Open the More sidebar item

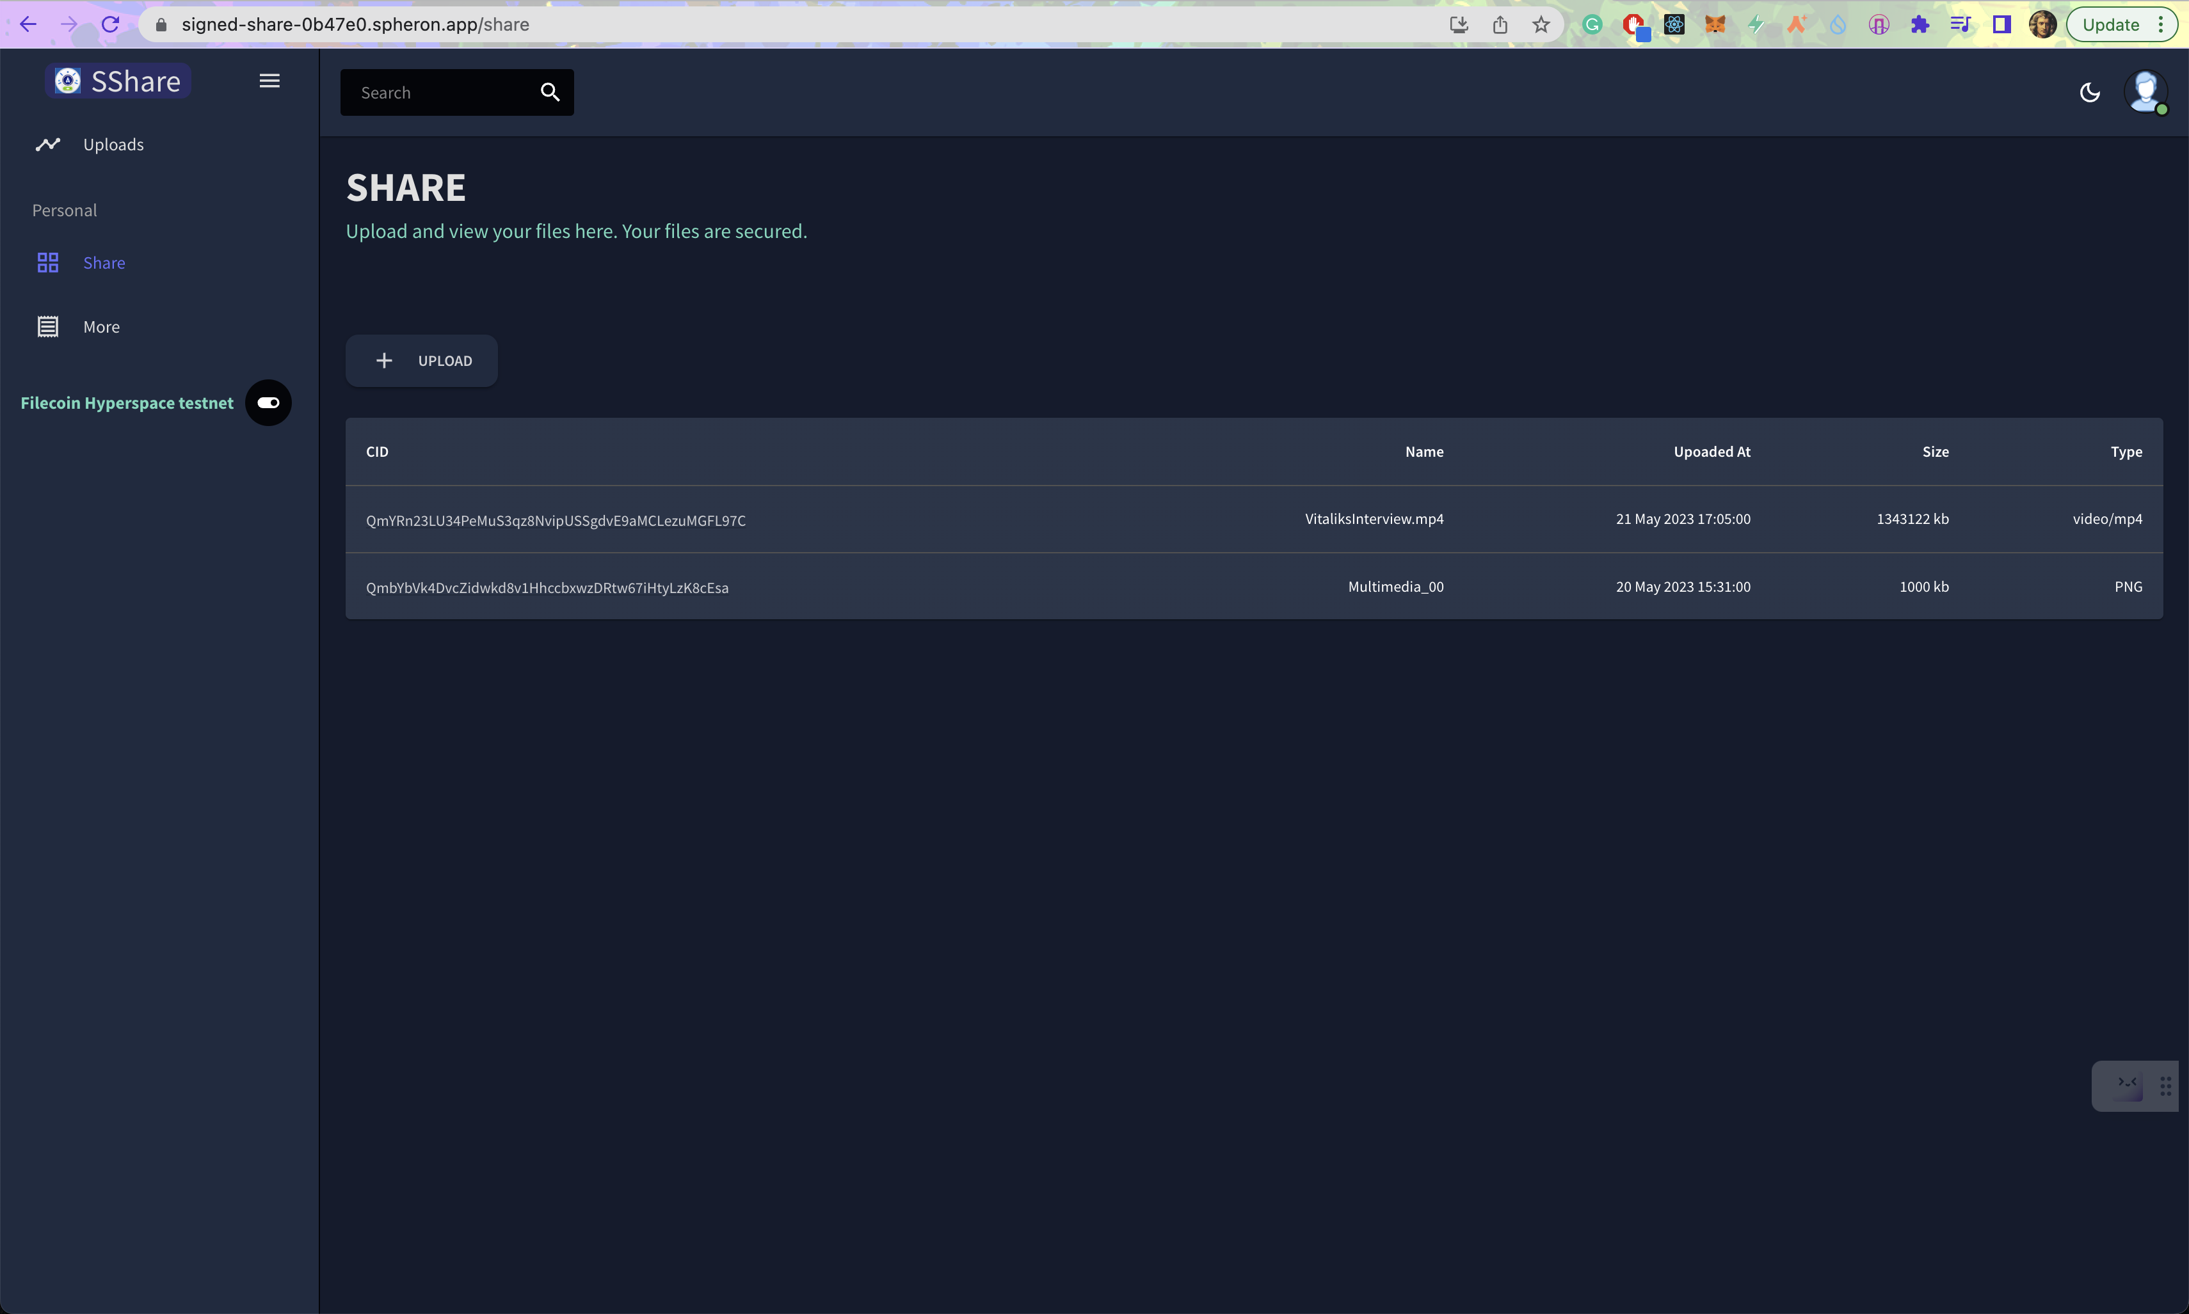(x=101, y=327)
